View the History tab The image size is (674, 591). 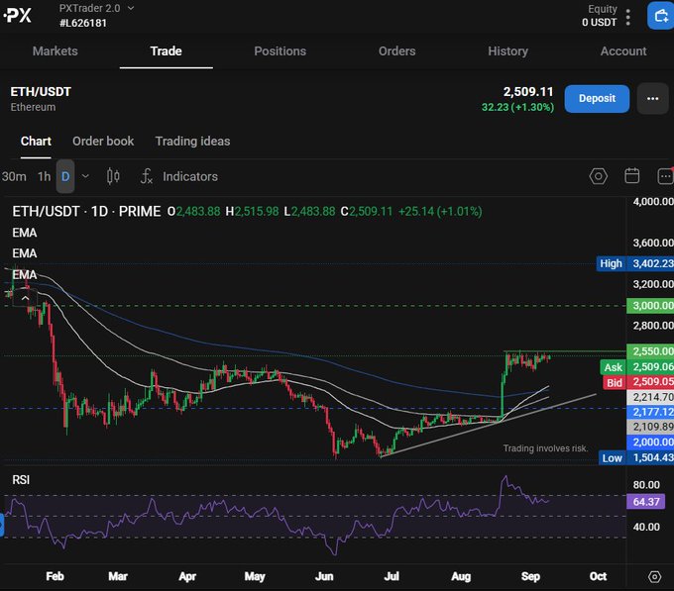coord(507,51)
